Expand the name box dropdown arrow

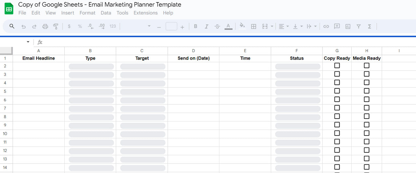(x=28, y=42)
